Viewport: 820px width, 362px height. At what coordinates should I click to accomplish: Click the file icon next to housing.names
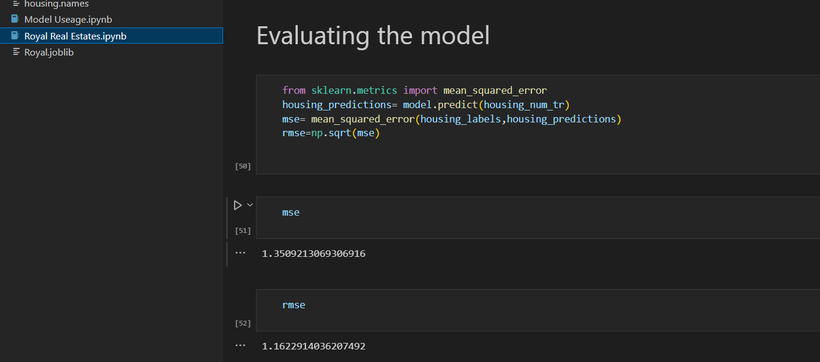[x=15, y=4]
